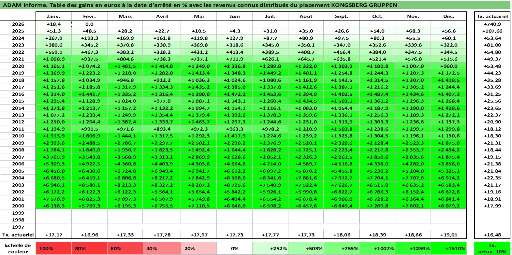The width and height of the screenshot is (512, 255).
Task: Click the +18,4 value in January 2026
Action: point(53,24)
